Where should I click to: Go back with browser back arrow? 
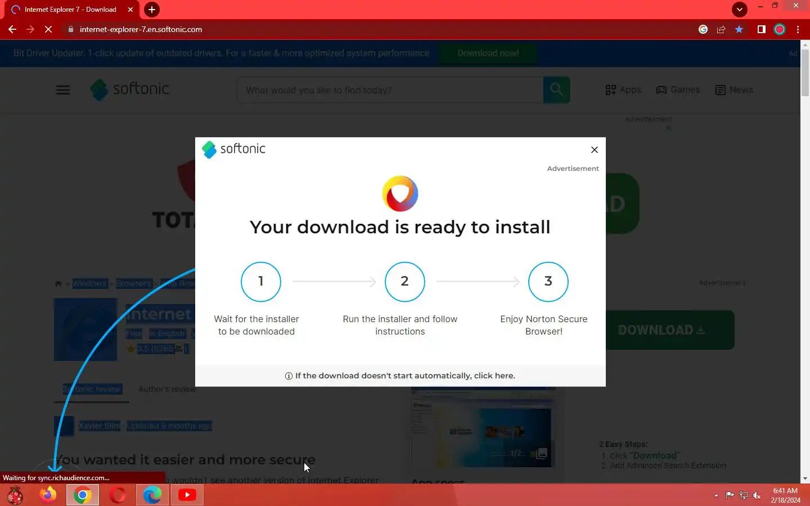point(12,29)
